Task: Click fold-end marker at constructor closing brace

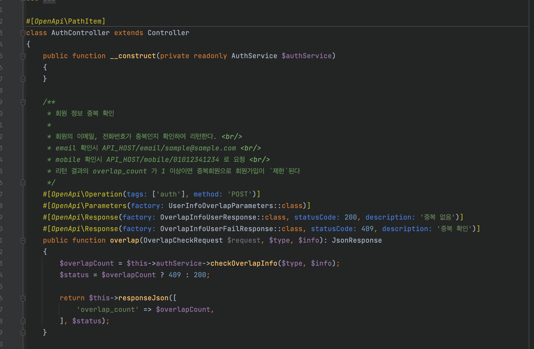Action: point(23,79)
